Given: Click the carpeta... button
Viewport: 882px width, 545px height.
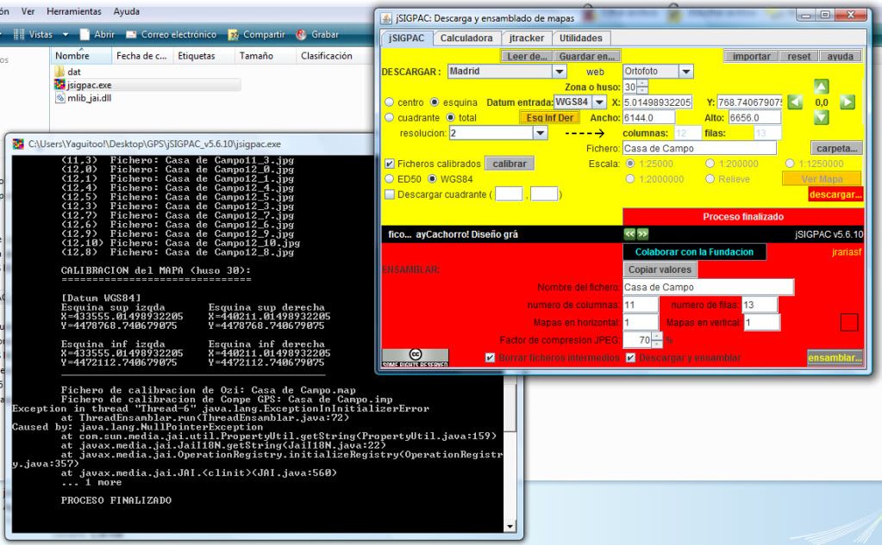Looking at the screenshot, I should point(836,148).
